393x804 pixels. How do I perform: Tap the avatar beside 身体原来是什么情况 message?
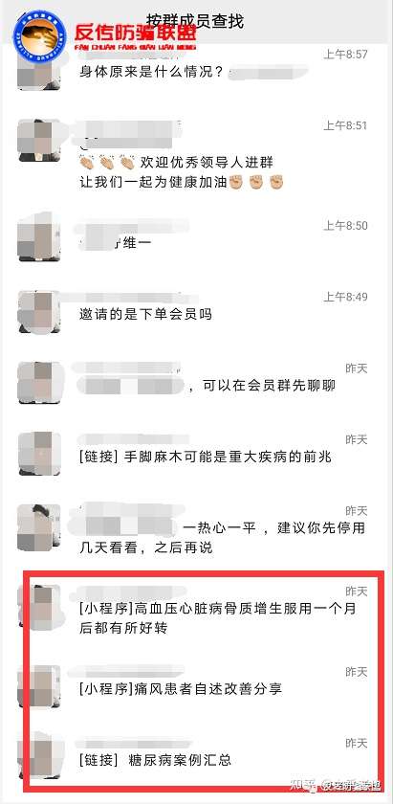click(x=38, y=71)
